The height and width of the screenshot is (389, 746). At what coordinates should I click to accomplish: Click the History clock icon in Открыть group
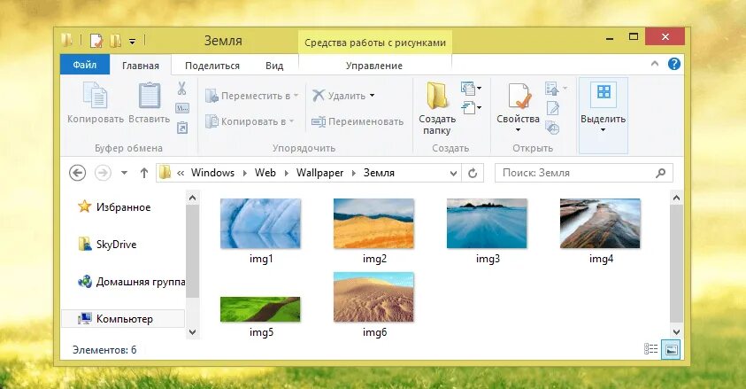point(552,128)
